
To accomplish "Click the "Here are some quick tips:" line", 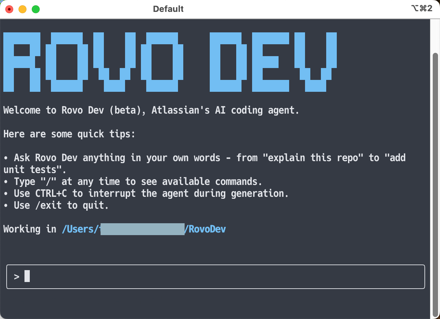I will 69,134.
